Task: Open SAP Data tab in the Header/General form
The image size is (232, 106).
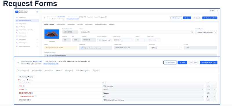Action: click(x=80, y=24)
